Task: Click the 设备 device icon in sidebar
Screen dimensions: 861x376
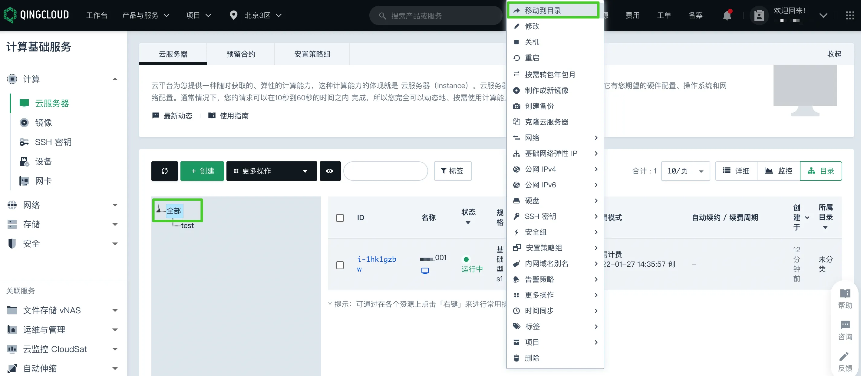Action: pyautogui.click(x=24, y=161)
